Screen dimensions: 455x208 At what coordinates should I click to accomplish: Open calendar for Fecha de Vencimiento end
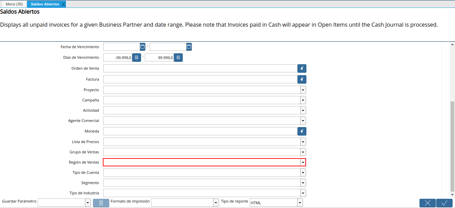point(189,47)
